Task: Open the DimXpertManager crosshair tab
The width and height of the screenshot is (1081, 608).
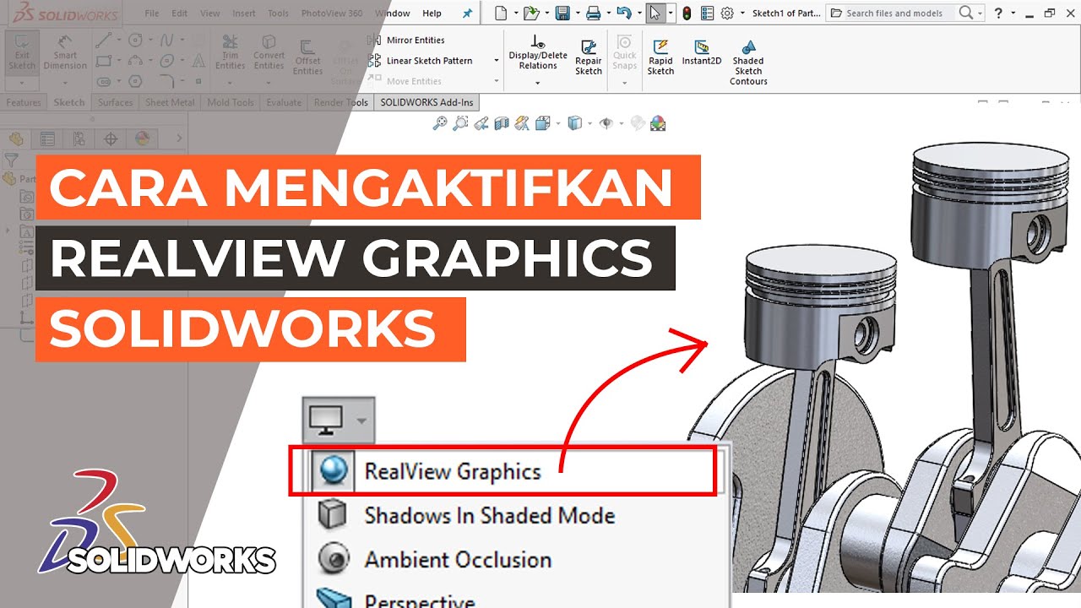Action: (111, 138)
